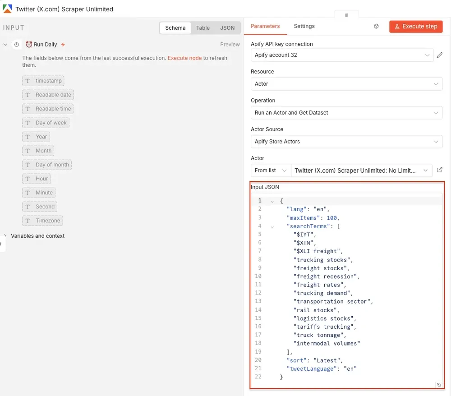Click expand editor icon in Input JSON
The width and height of the screenshot is (451, 396).
click(439, 384)
